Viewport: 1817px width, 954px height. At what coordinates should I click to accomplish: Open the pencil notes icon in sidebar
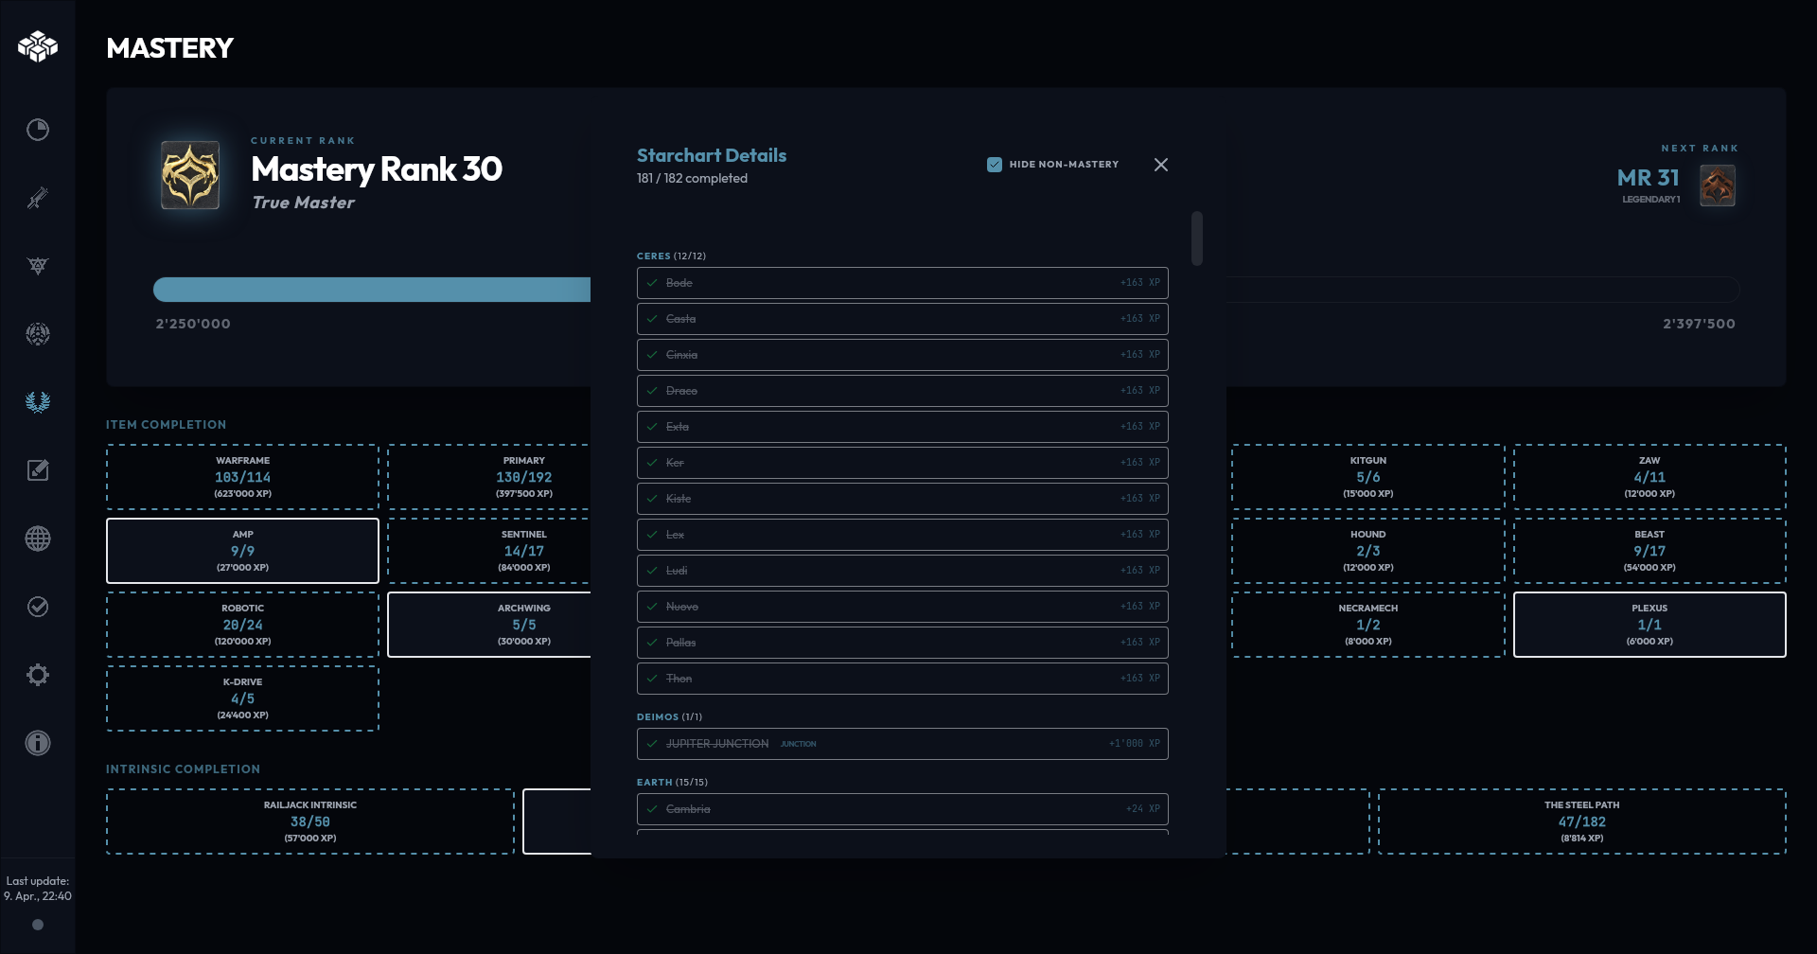pyautogui.click(x=38, y=470)
